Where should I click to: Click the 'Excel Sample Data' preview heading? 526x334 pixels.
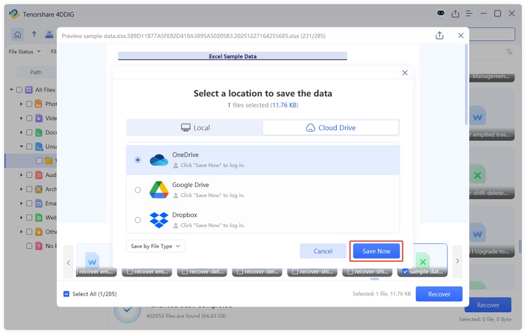(x=233, y=56)
